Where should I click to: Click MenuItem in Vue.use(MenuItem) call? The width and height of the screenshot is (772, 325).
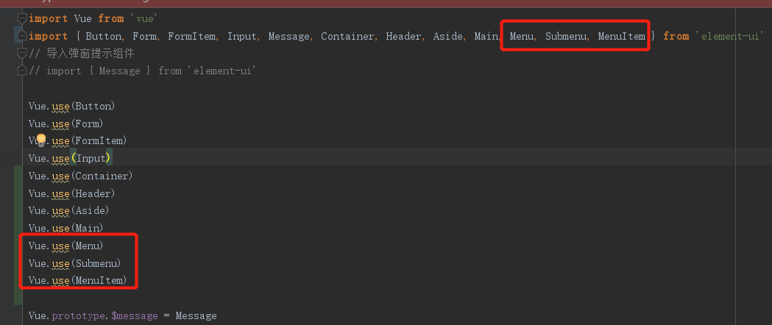(x=99, y=280)
